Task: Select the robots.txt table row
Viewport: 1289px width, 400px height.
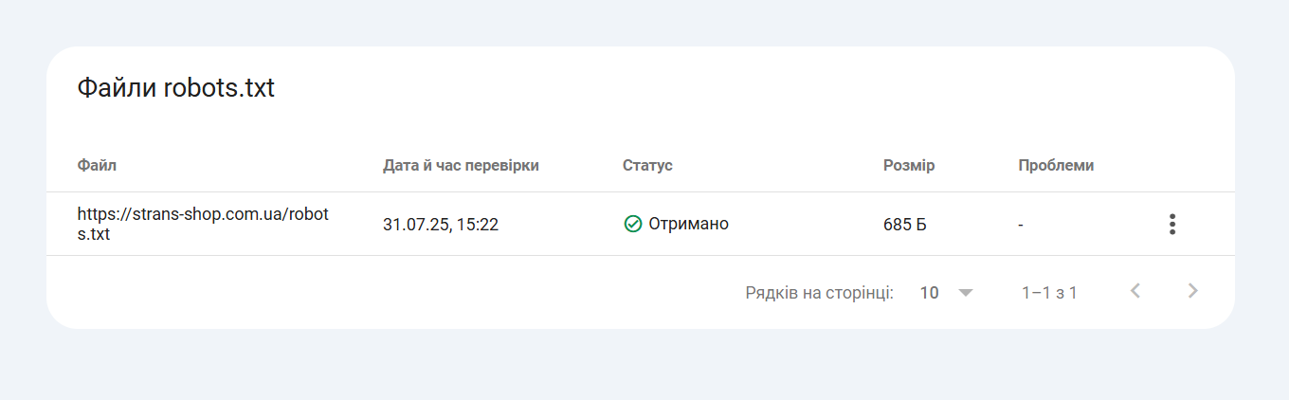Action: click(x=641, y=224)
